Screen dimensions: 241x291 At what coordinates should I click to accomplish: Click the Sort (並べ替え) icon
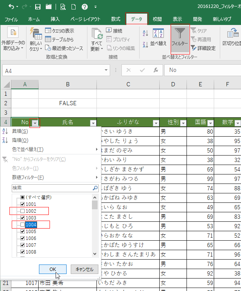point(158,34)
